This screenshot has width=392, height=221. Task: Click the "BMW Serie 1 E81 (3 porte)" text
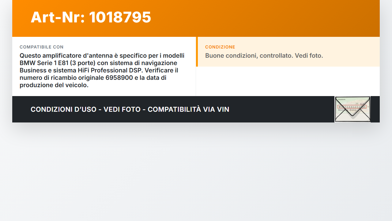[x=57, y=63]
